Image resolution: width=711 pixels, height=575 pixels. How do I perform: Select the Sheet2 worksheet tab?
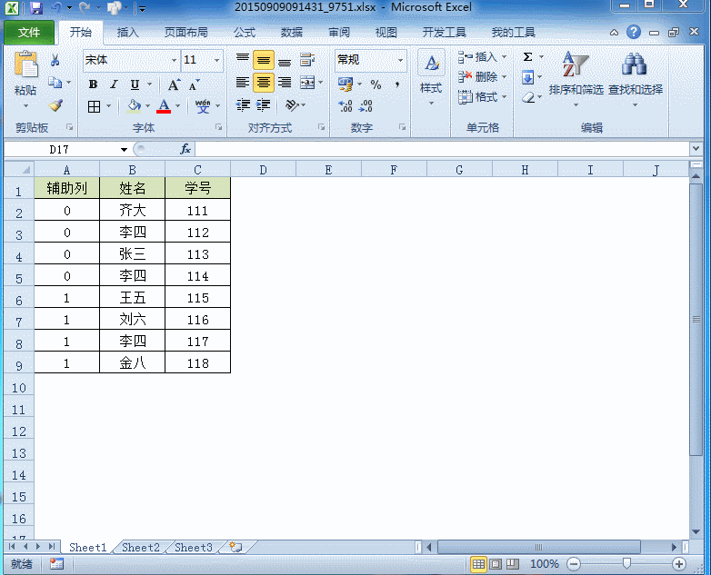click(141, 548)
